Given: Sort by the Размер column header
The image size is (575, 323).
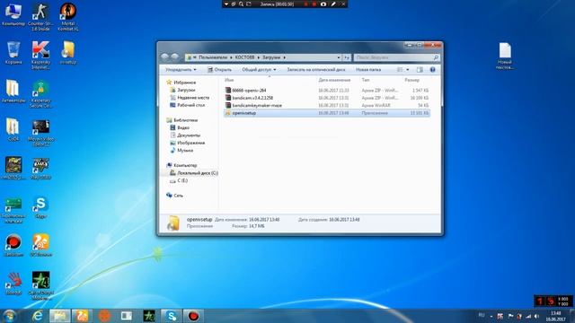Looking at the screenshot, I should pyautogui.click(x=411, y=80).
